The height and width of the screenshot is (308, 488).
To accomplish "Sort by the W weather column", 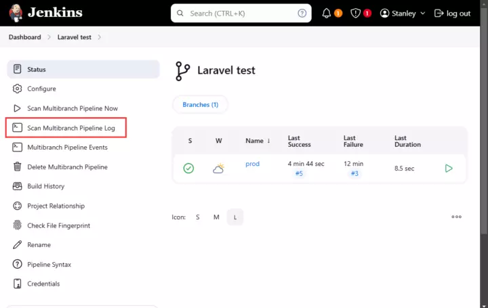I will point(219,141).
